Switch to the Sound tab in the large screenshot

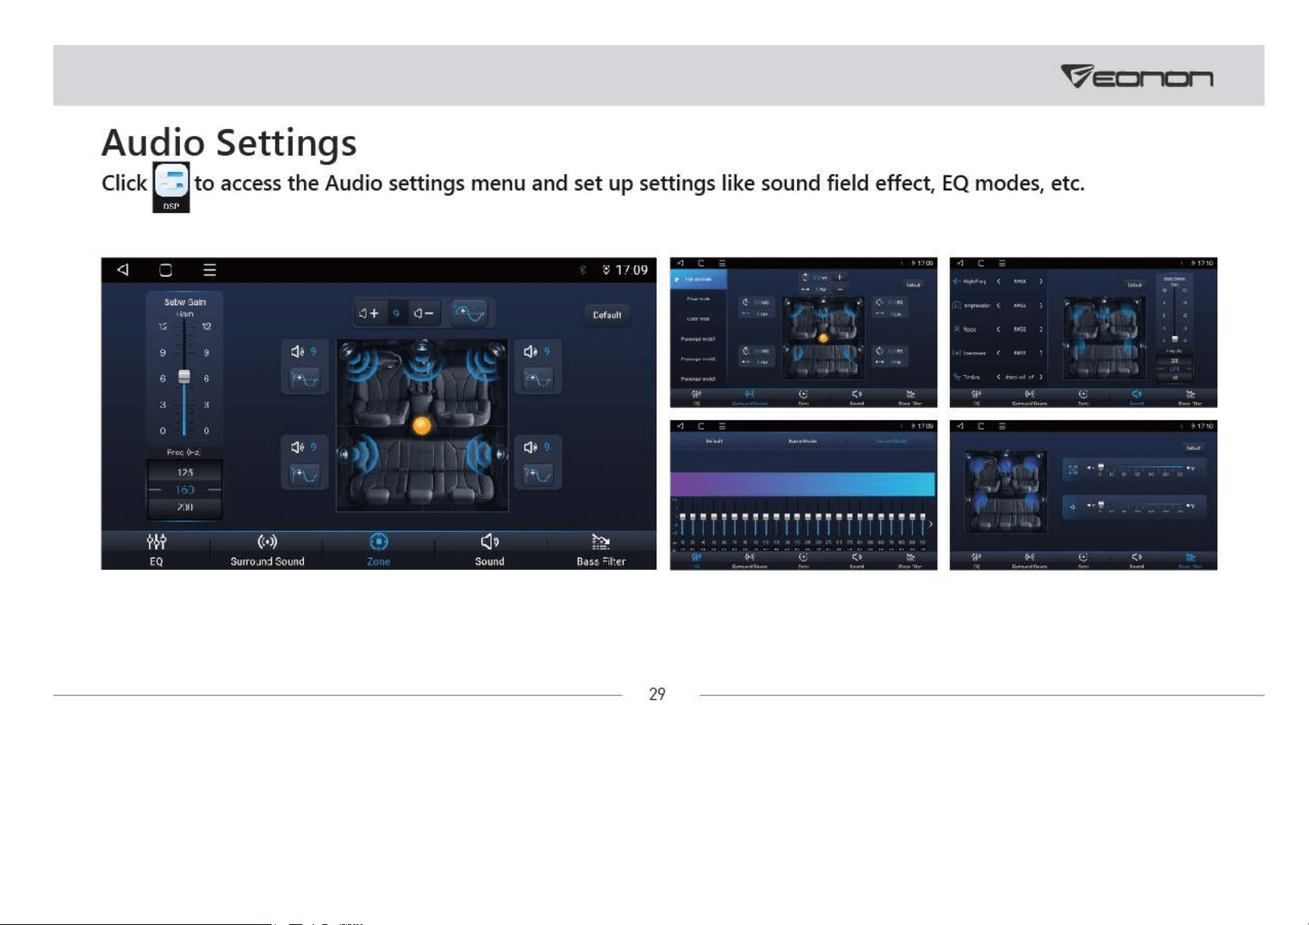click(489, 550)
